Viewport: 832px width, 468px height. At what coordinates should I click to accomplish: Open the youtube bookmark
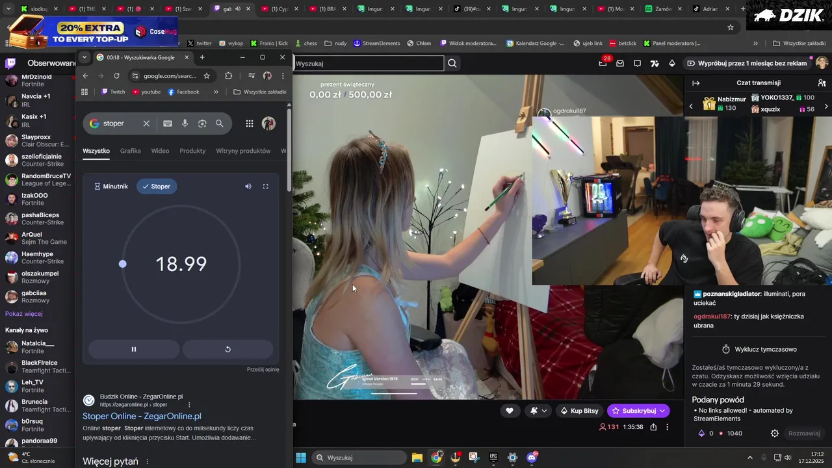(146, 92)
